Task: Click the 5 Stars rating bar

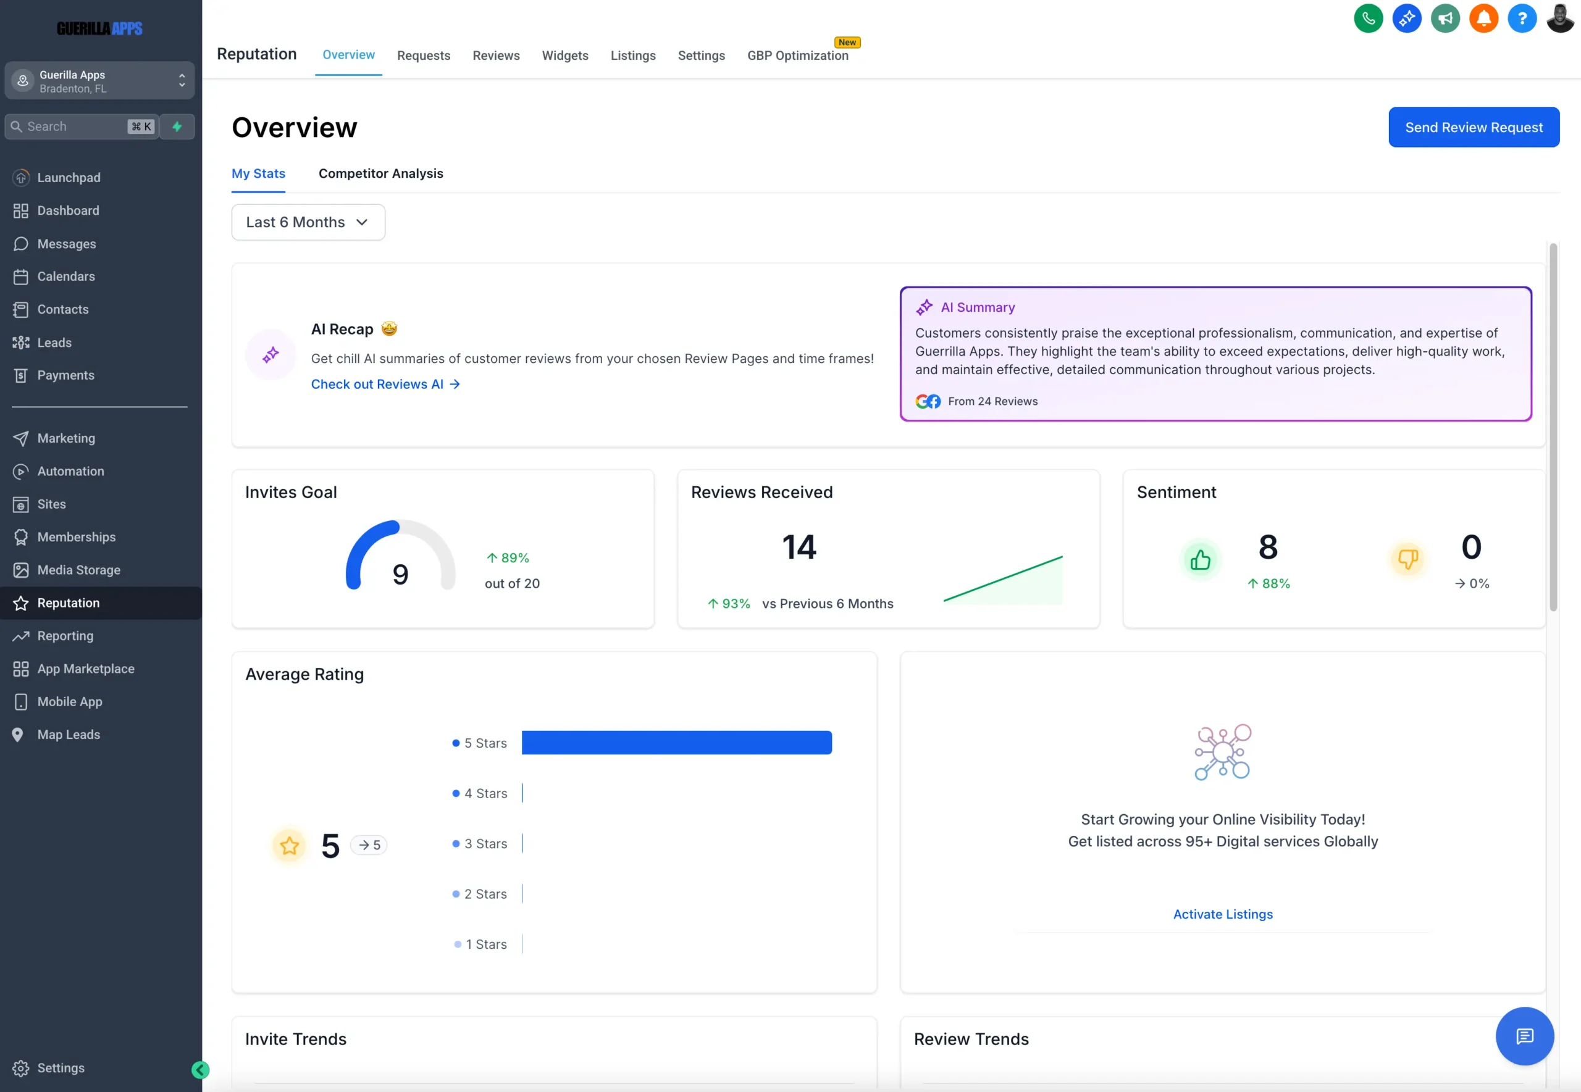Action: (676, 743)
